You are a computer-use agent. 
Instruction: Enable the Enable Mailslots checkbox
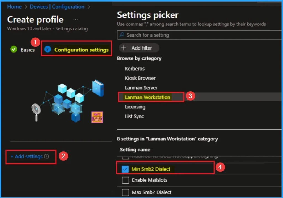click(x=125, y=180)
